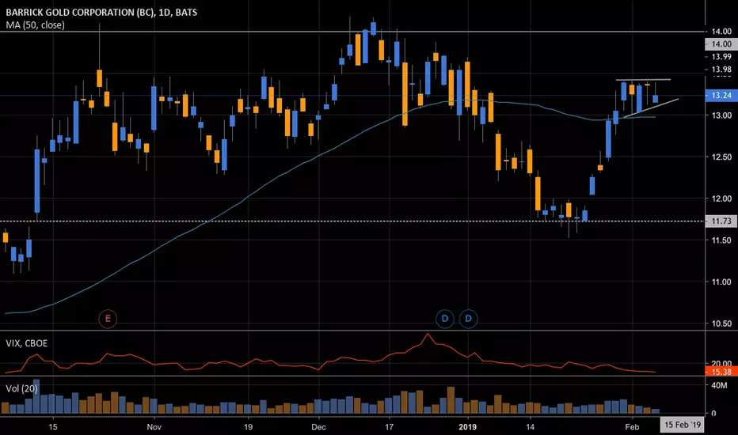738x435 pixels.
Task: Select the rising trendline near February candles
Action: pos(652,108)
